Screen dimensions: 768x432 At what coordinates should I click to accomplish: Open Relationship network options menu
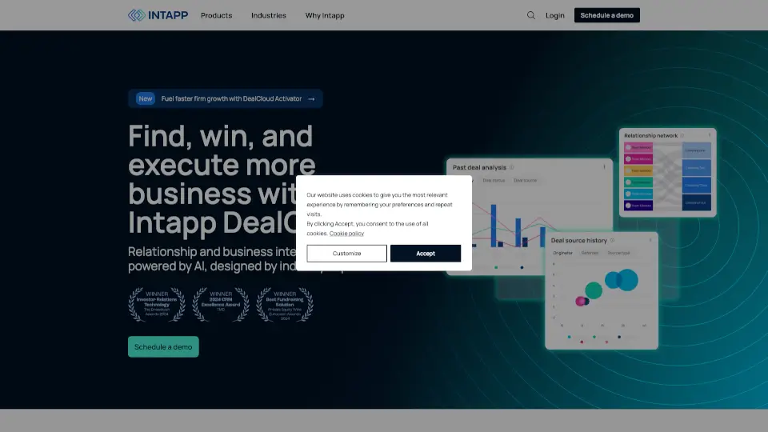pyautogui.click(x=709, y=135)
